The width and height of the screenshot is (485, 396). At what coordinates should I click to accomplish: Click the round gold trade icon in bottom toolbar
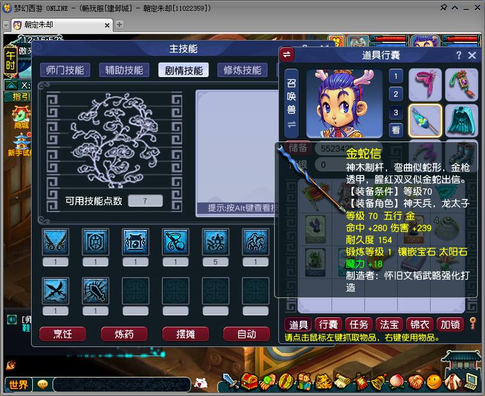[286, 382]
